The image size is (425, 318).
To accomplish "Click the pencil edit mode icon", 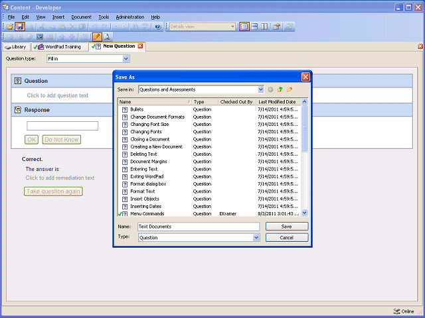I will pyautogui.click(x=97, y=36).
